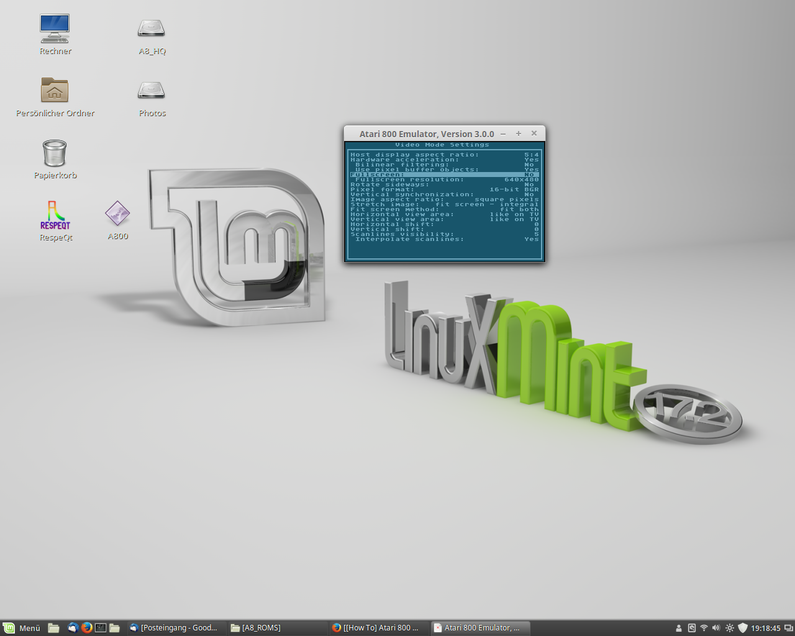Click the Video Mode Settings heading
795x636 pixels.
click(442, 145)
